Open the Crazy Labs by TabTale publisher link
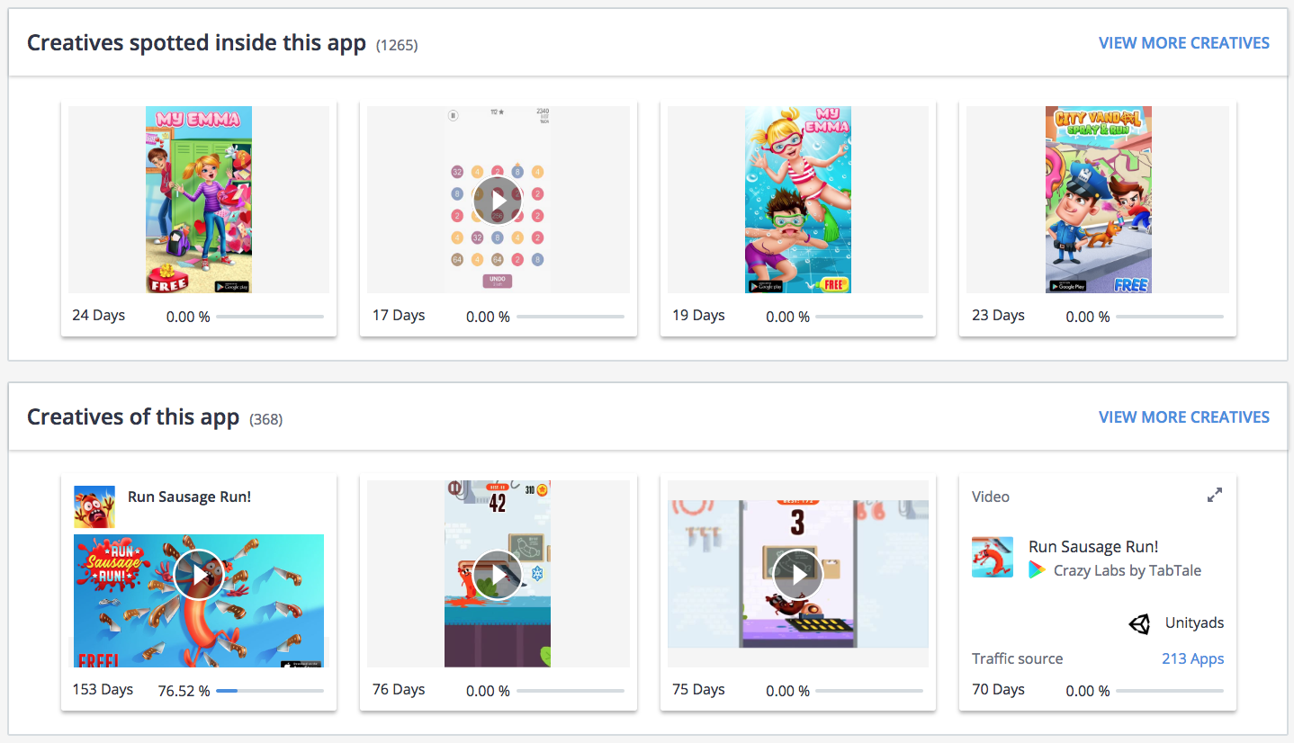 pos(1127,570)
